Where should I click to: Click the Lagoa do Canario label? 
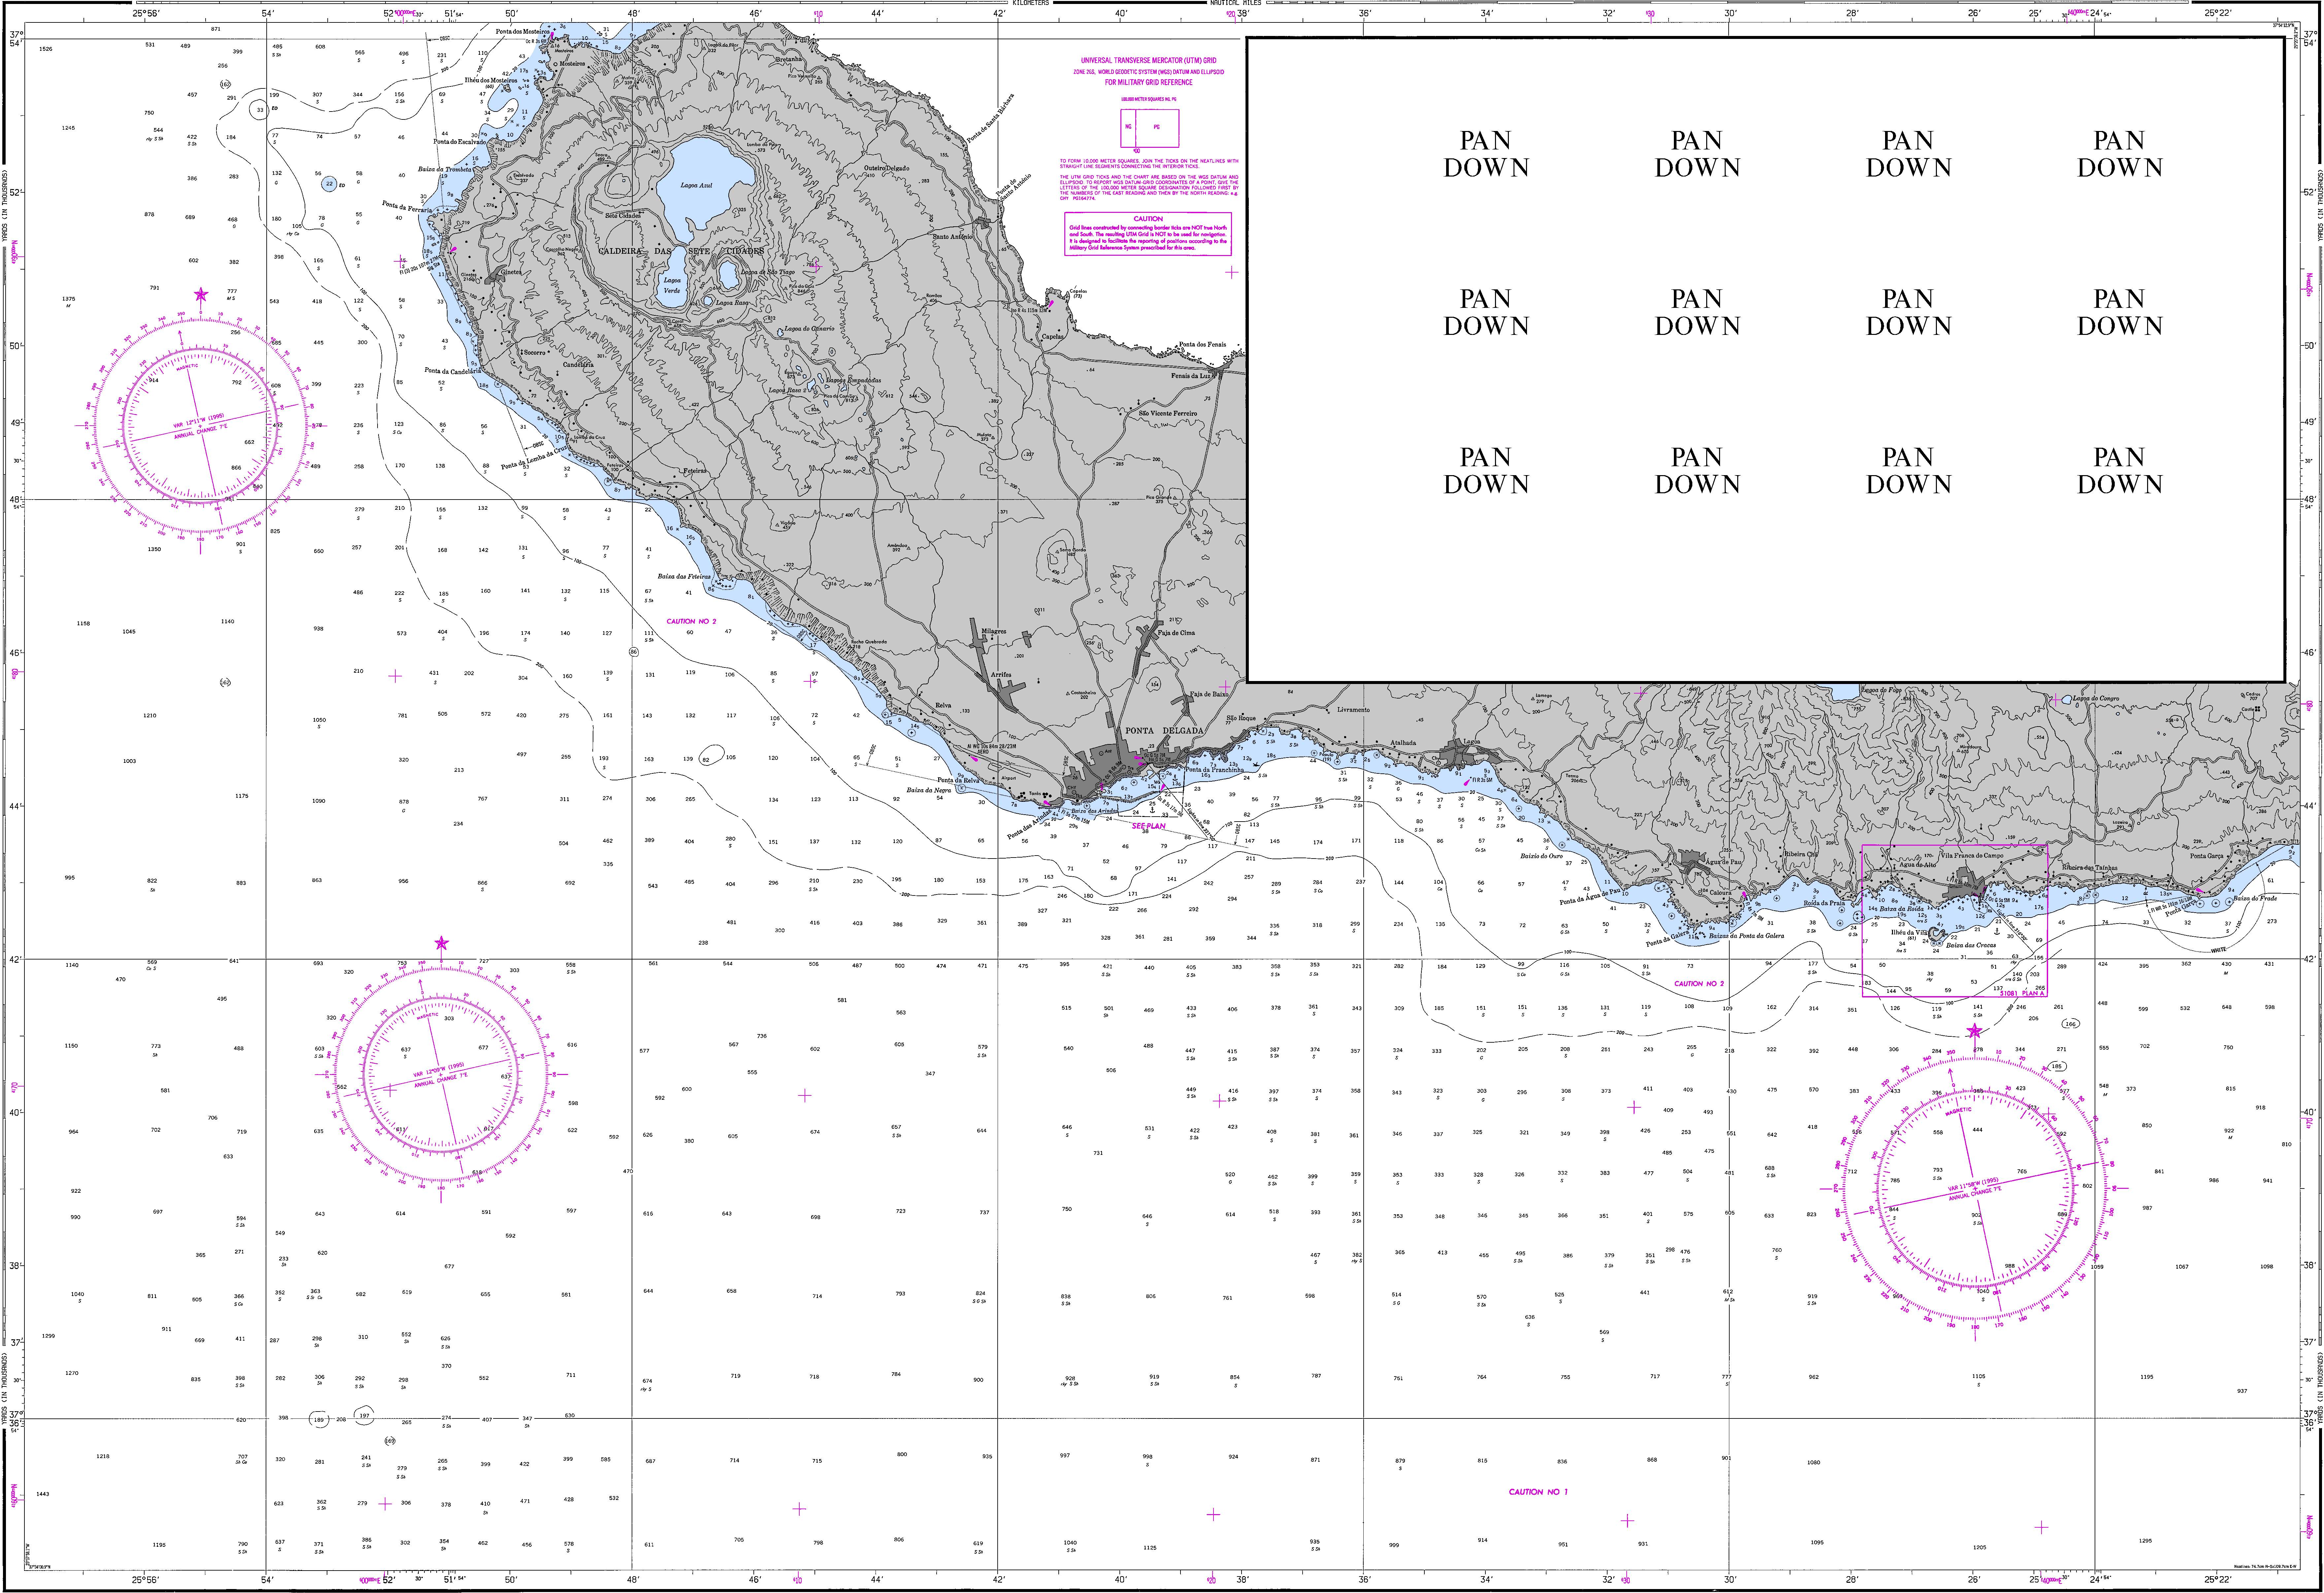(810, 329)
